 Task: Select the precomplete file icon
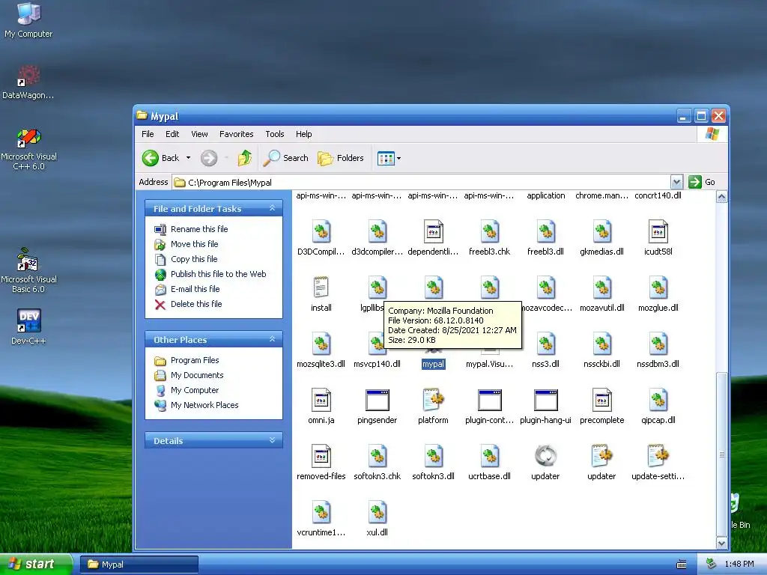[x=601, y=400]
